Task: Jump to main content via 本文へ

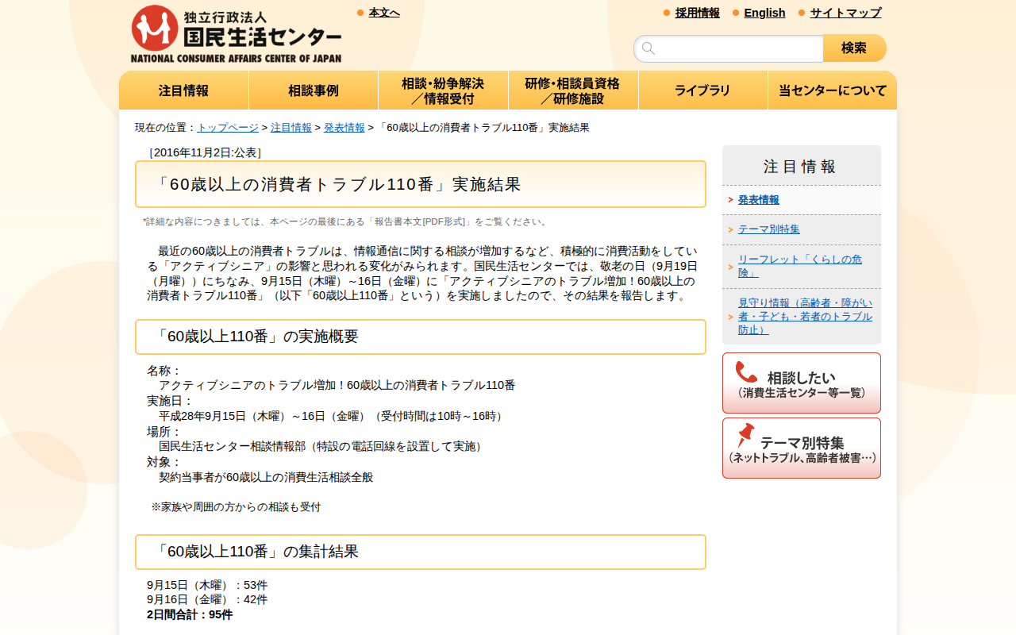Action: (384, 13)
